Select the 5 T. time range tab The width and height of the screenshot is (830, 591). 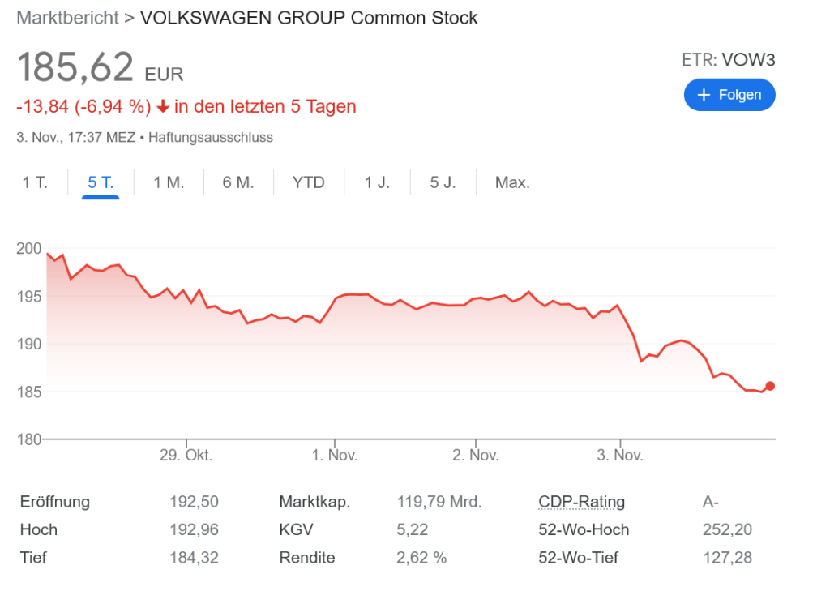pyautogui.click(x=100, y=182)
